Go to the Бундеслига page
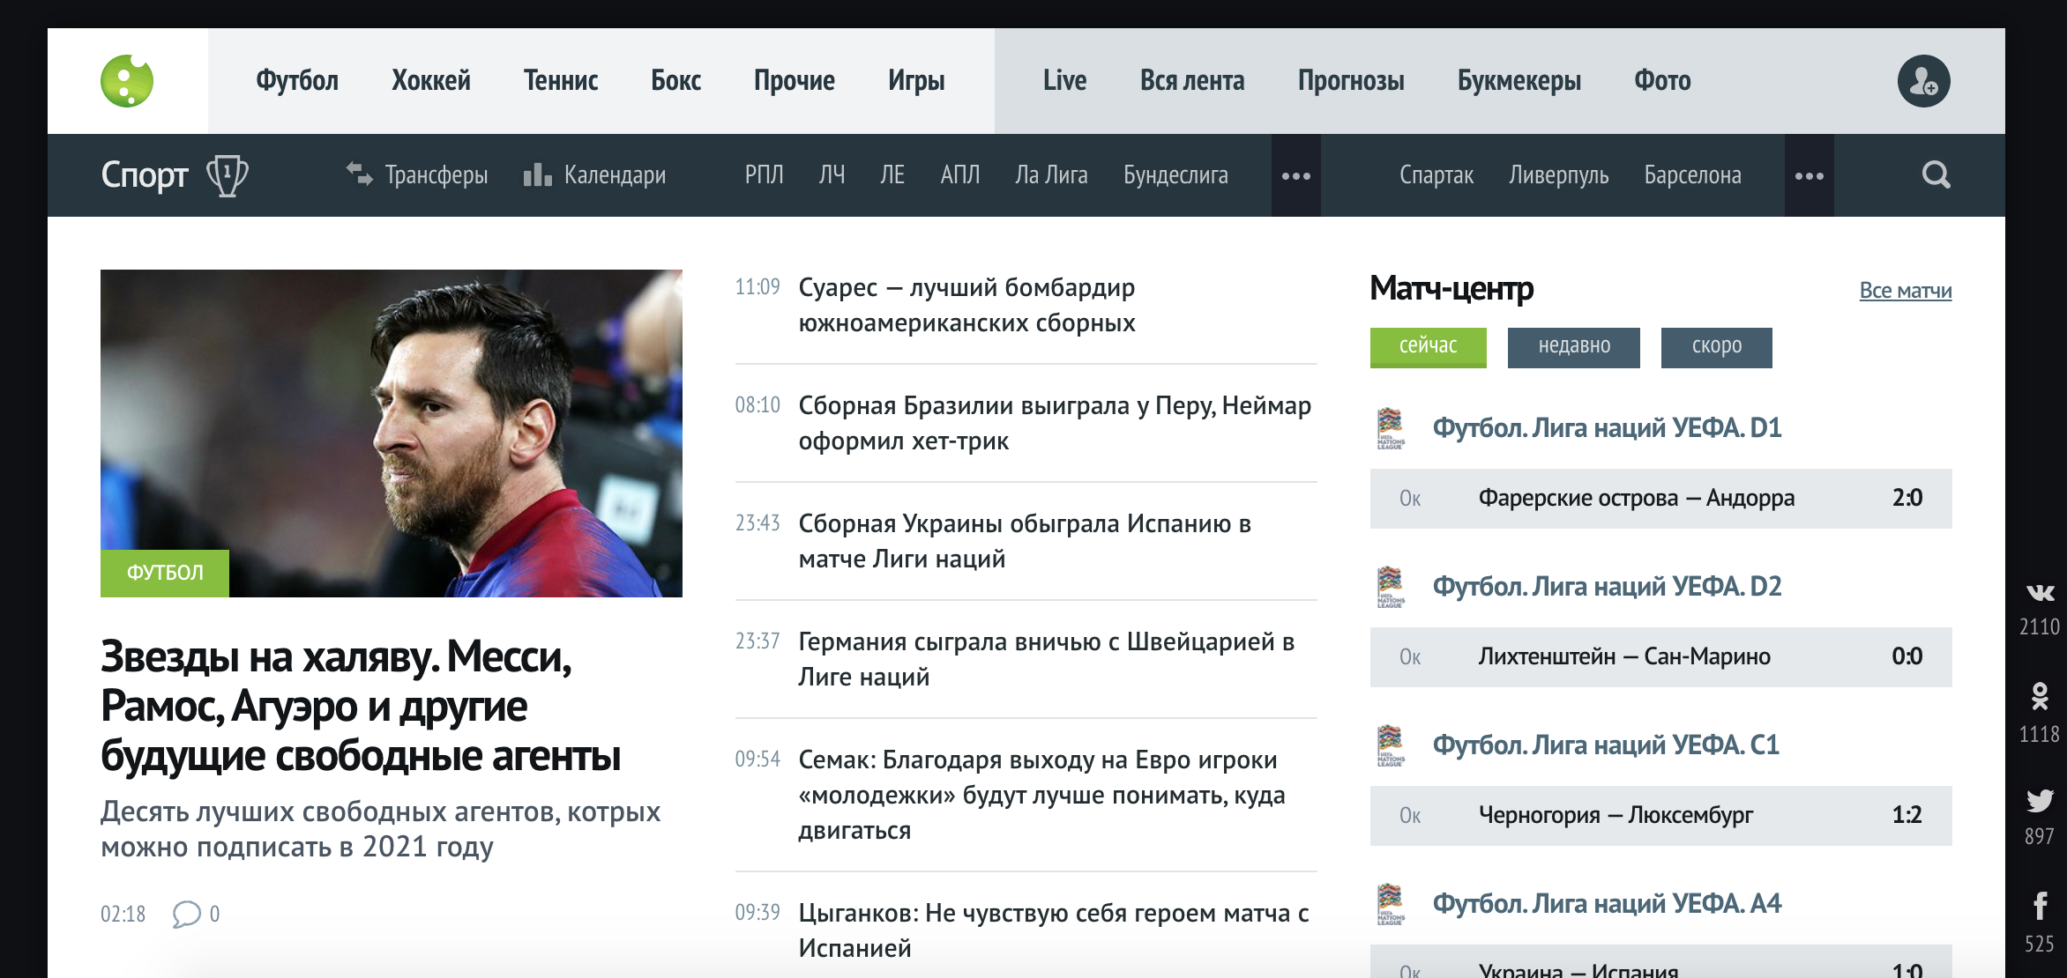Image resolution: width=2067 pixels, height=978 pixels. 1175,175
